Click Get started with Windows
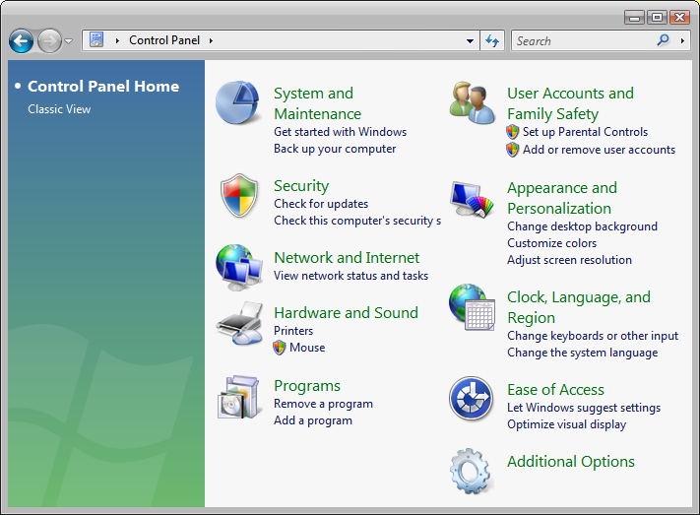 [x=341, y=132]
